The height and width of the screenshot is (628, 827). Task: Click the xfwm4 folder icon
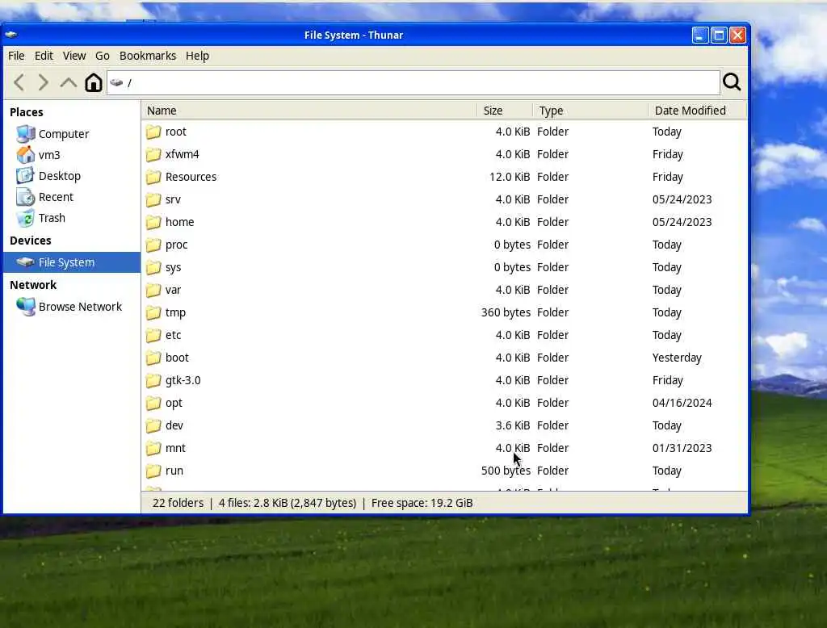(153, 154)
